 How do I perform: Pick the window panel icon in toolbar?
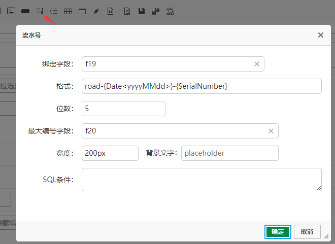click(x=82, y=11)
